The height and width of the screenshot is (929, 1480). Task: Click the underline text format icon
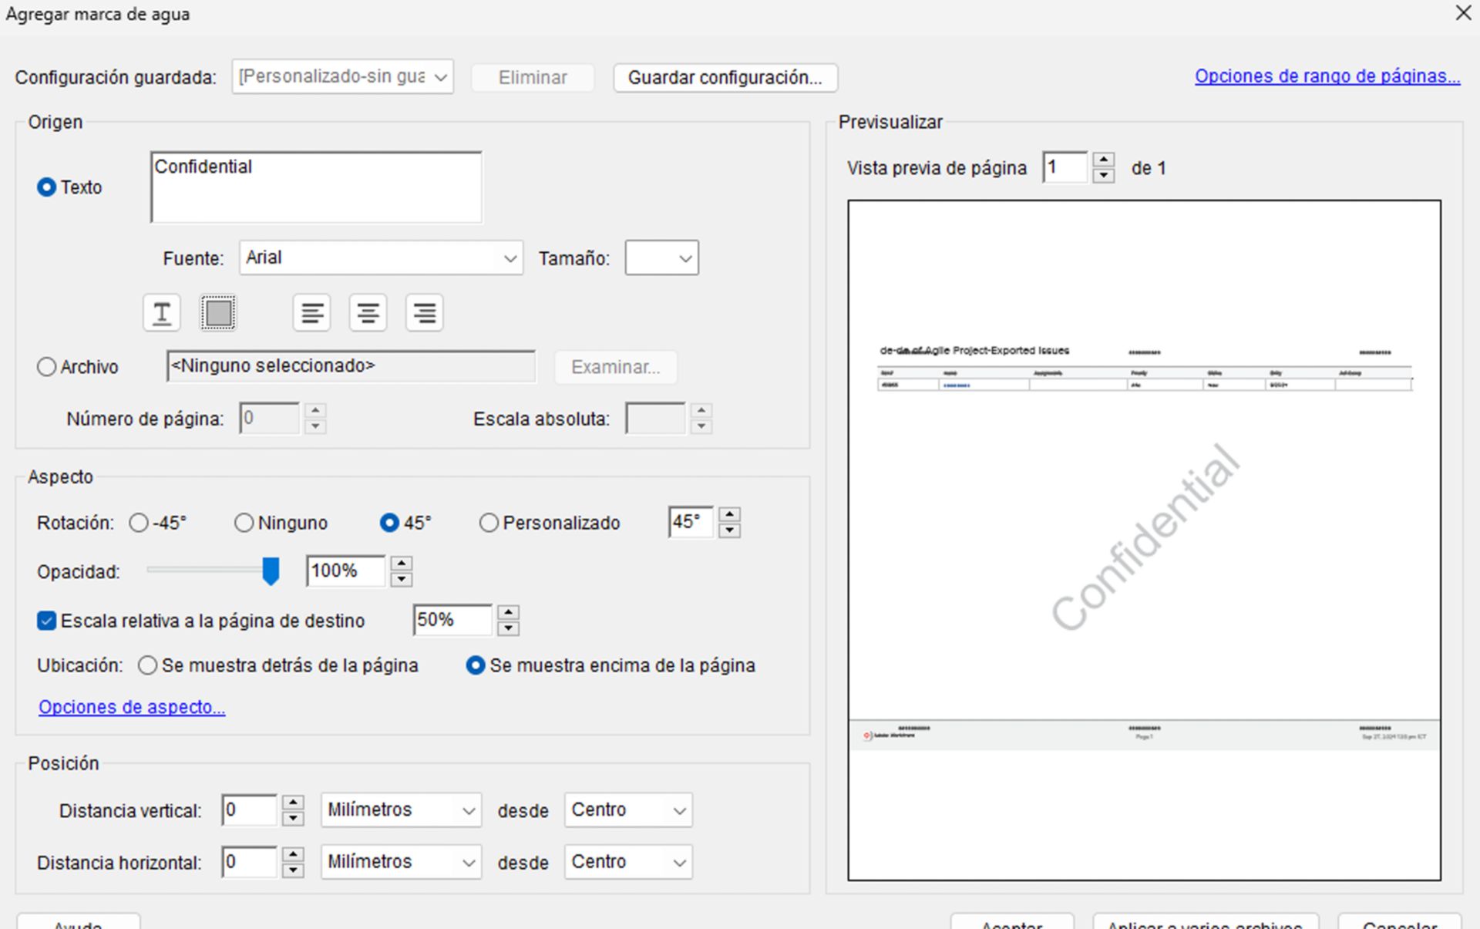161,313
